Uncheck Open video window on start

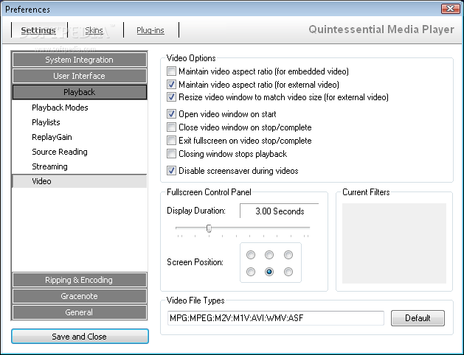coord(171,114)
